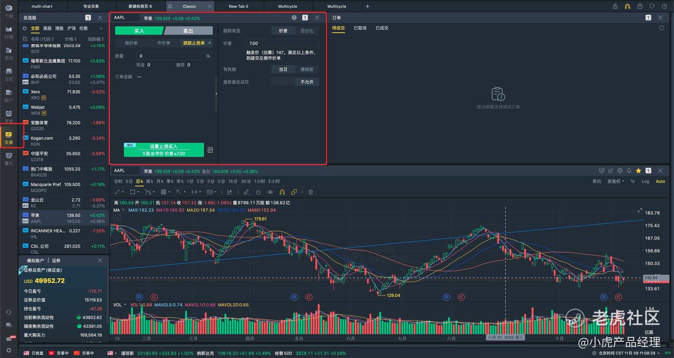Collapse the order panel side arrow
This screenshot has width=674, height=358.
pyautogui.click(x=216, y=94)
